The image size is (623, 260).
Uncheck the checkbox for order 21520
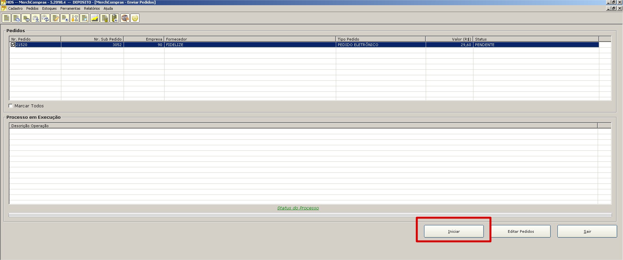(x=13, y=45)
